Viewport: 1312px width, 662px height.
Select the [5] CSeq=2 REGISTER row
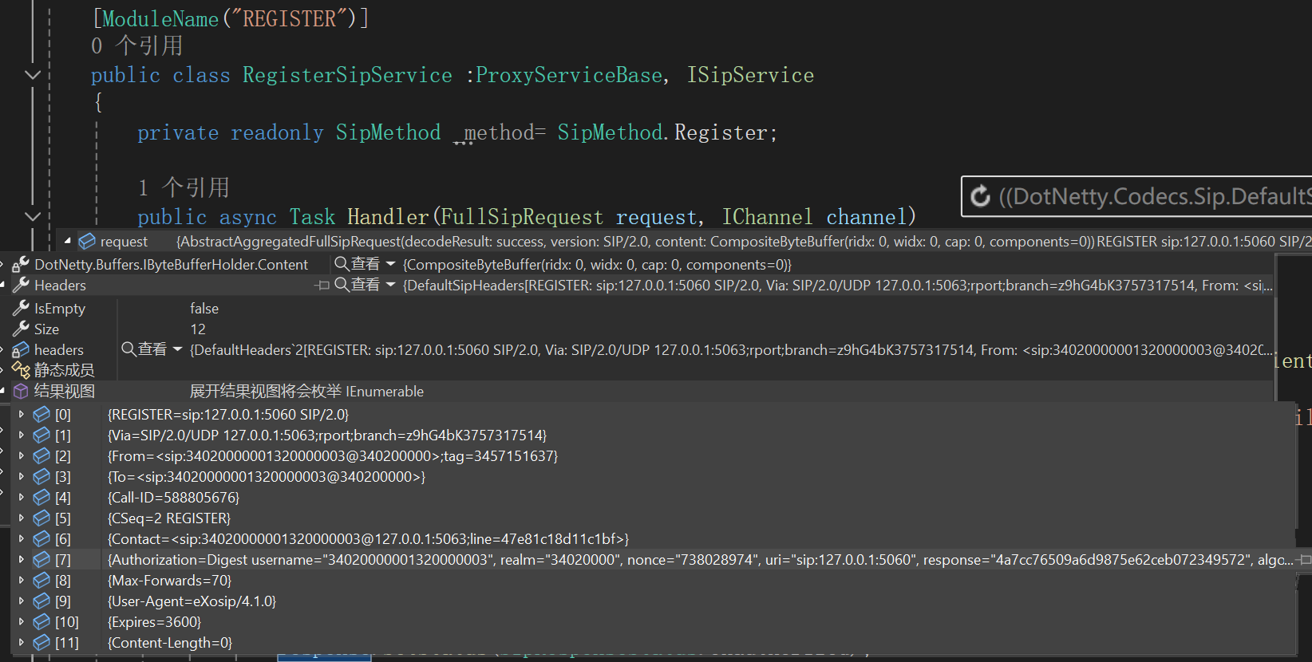[169, 518]
